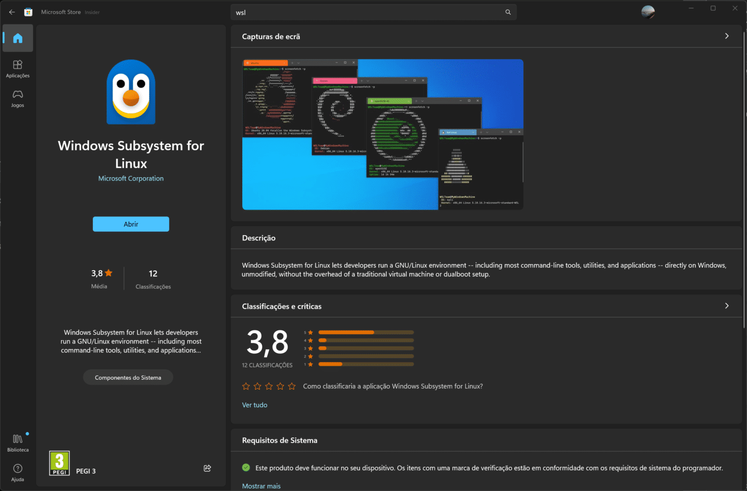Open the WSL screenshot thumbnail

pos(382,134)
